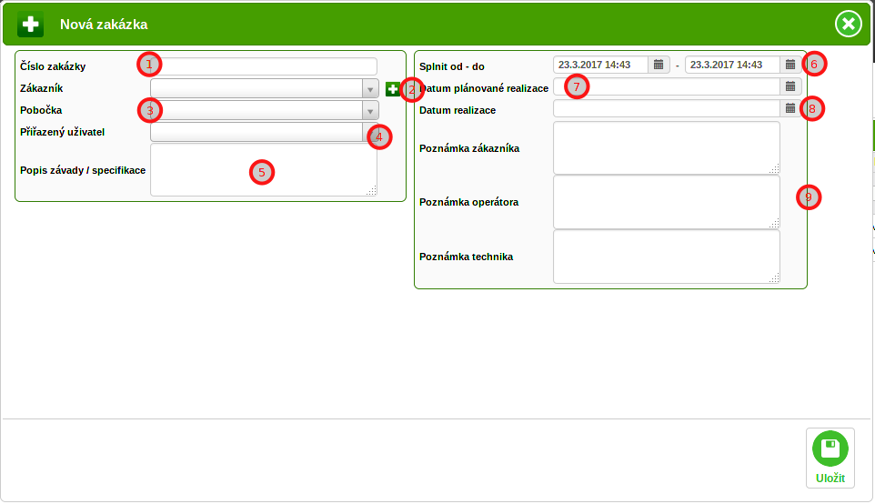This screenshot has width=875, height=504.
Task: Click the green floppy disk Uložit icon
Action: point(830,449)
